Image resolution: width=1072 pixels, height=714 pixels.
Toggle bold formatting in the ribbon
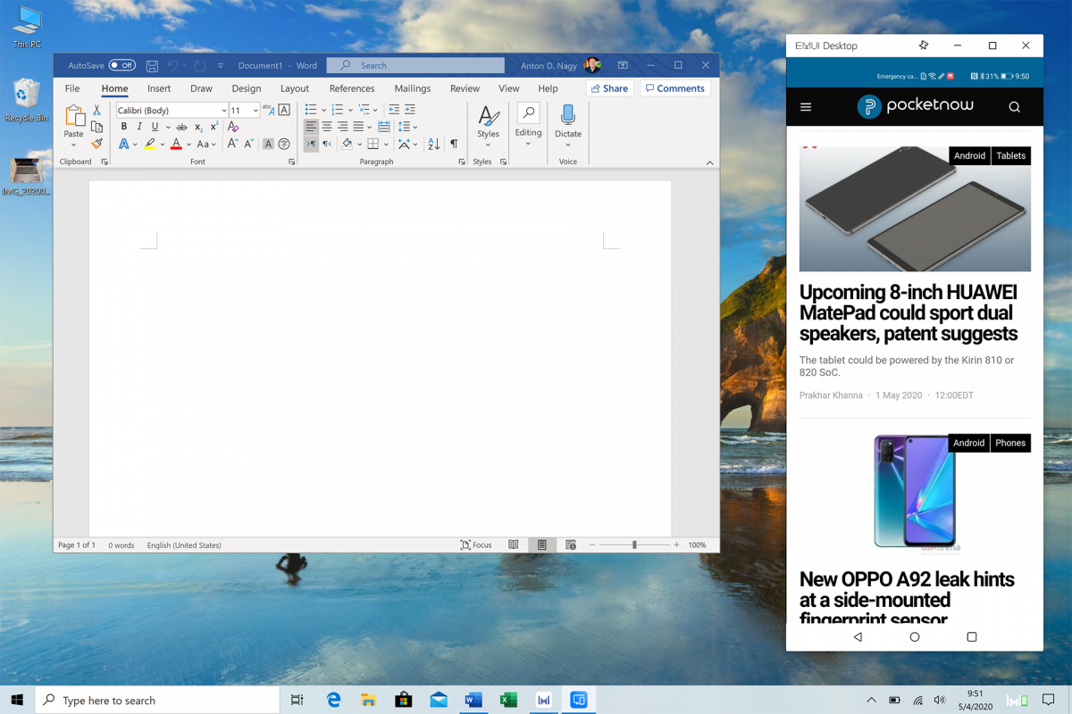(123, 127)
